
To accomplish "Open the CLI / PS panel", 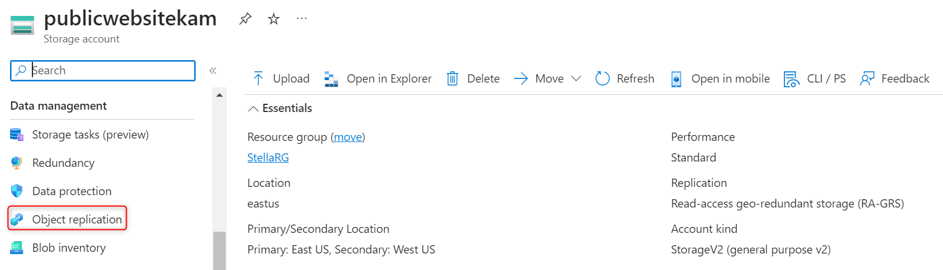I will [x=815, y=78].
